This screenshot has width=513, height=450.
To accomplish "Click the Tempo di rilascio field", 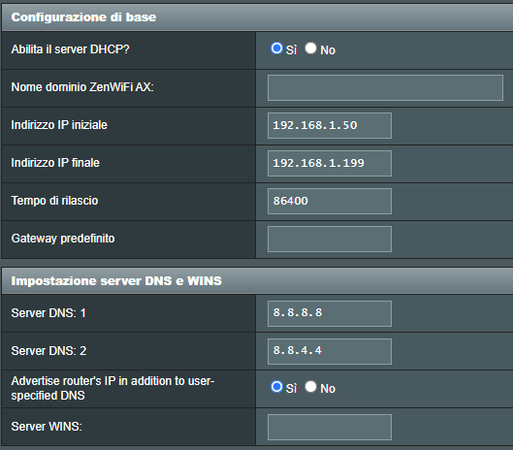I will click(x=330, y=201).
